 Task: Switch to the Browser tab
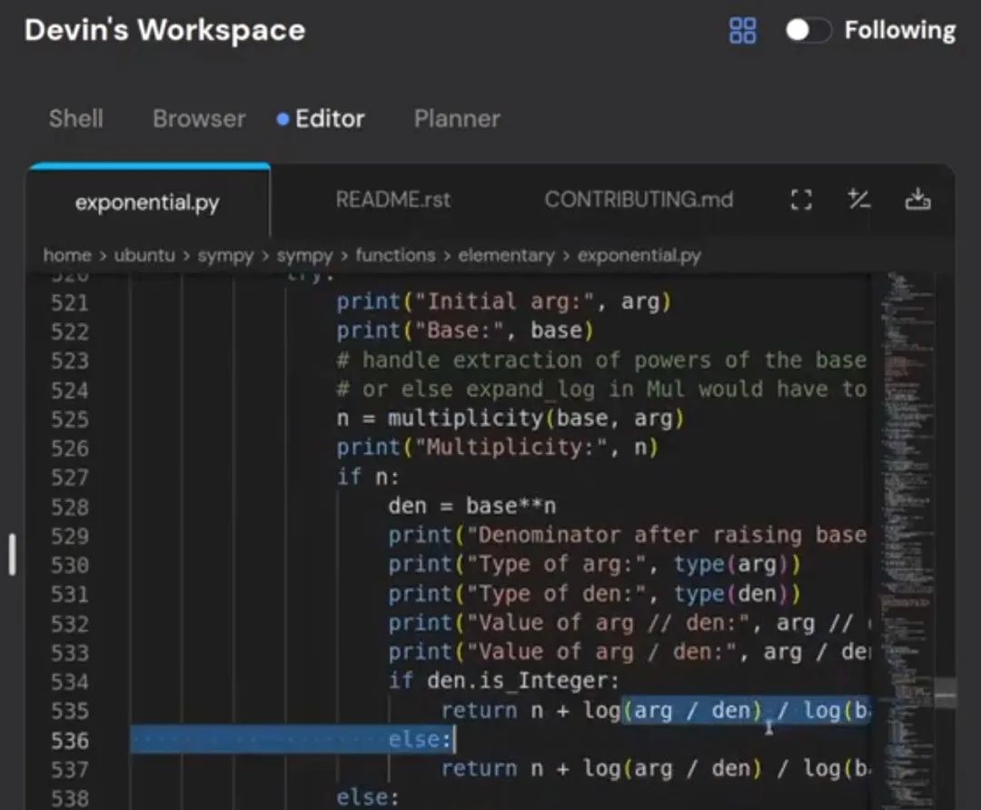(x=199, y=119)
